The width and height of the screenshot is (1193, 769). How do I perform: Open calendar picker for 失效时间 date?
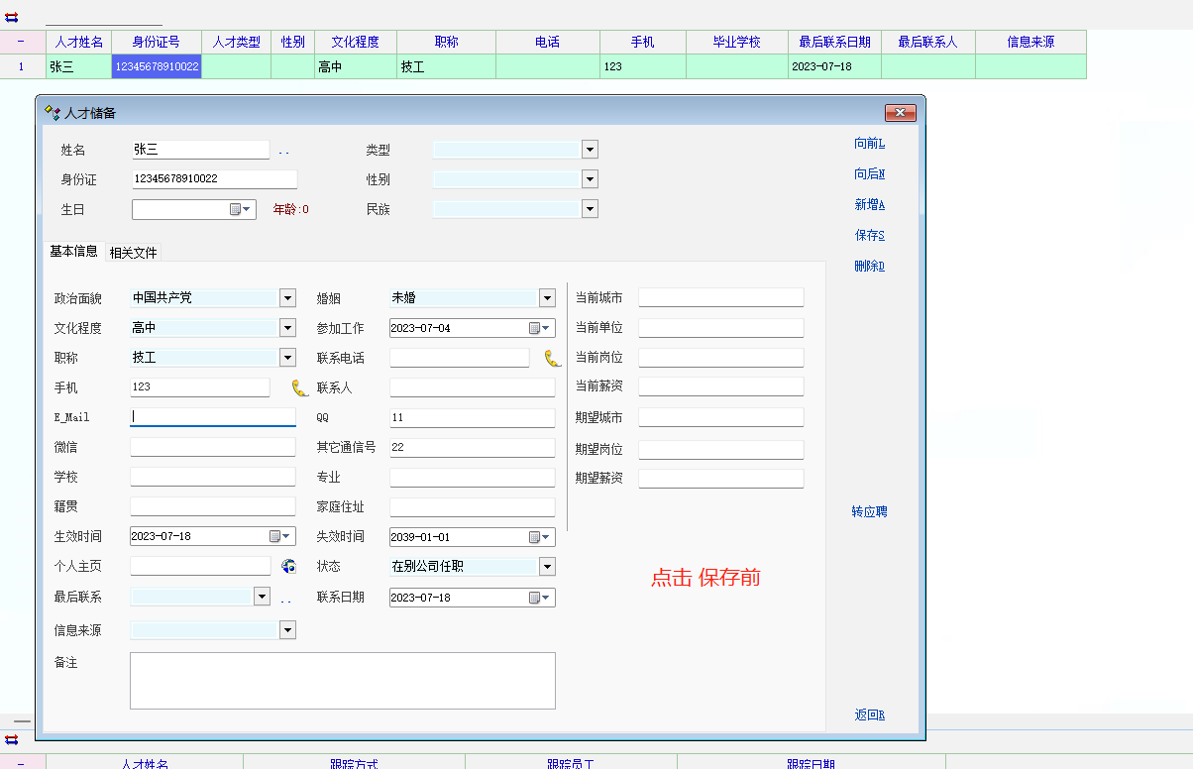pyautogui.click(x=540, y=536)
